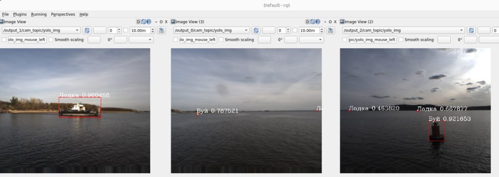Click rotate-right button after 0° in output_1
499x177 pixels.
(121, 40)
